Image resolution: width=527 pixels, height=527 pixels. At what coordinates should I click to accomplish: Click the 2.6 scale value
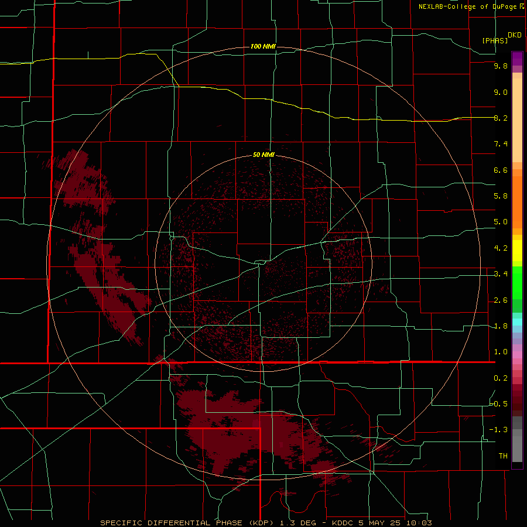pos(501,300)
